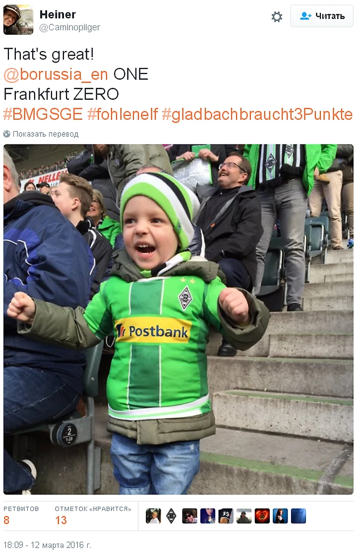Open the #gladbachbraucht3Punkte hashtag
The width and height of the screenshot is (362, 555).
pos(257,114)
